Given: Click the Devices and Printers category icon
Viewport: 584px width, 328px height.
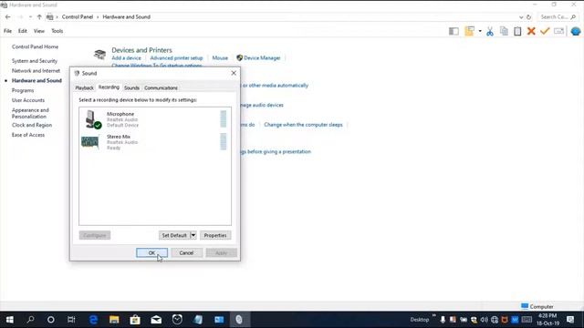Looking at the screenshot, I should 99,55.
